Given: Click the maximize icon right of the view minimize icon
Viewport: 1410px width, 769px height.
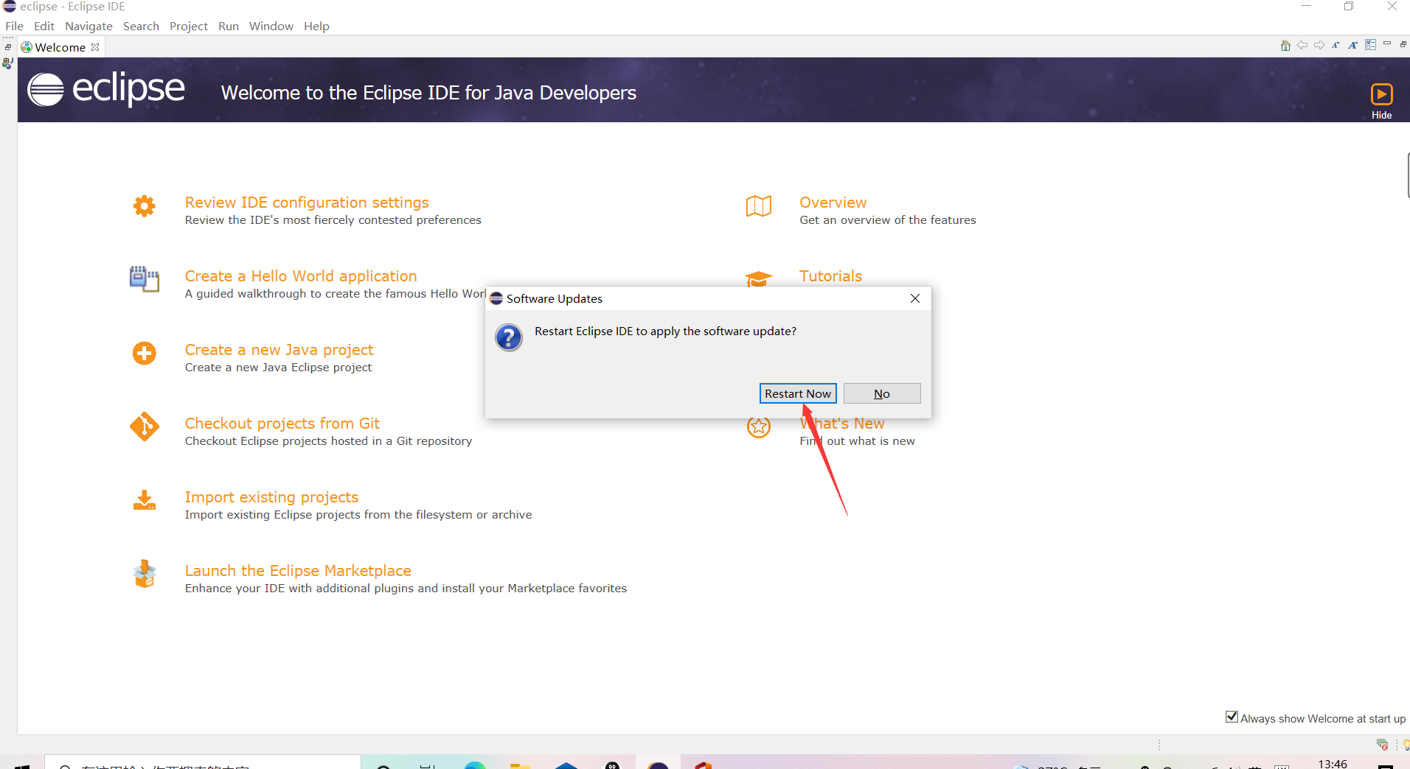Looking at the screenshot, I should click(1403, 44).
